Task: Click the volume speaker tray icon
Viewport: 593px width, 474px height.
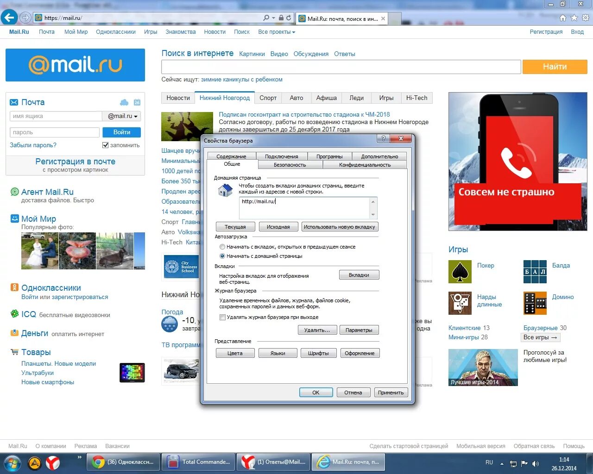Action: click(536, 463)
